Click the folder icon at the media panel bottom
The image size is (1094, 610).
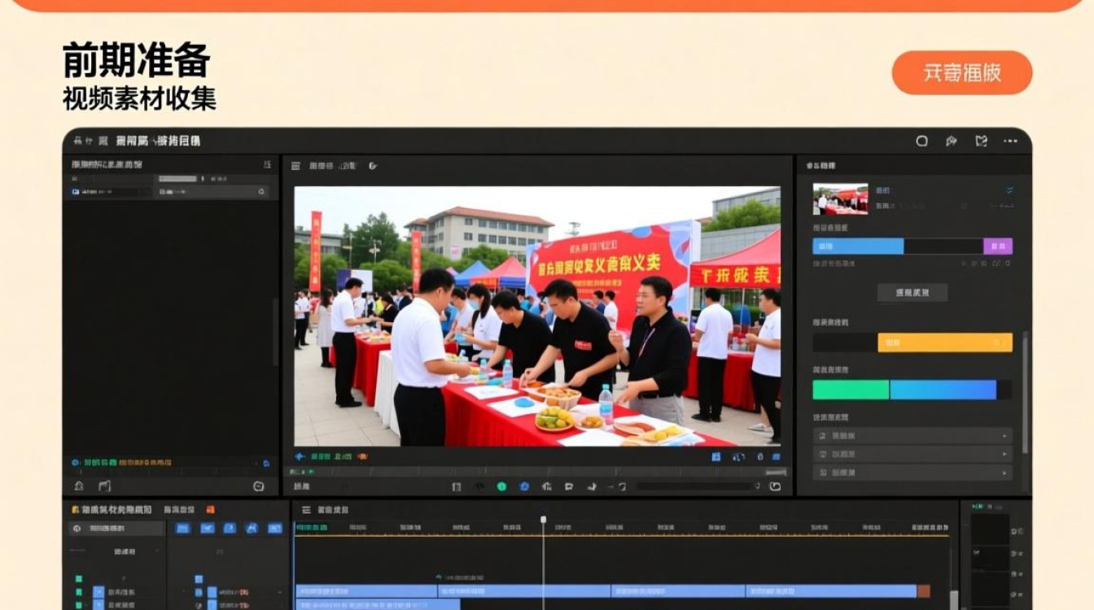coord(104,486)
